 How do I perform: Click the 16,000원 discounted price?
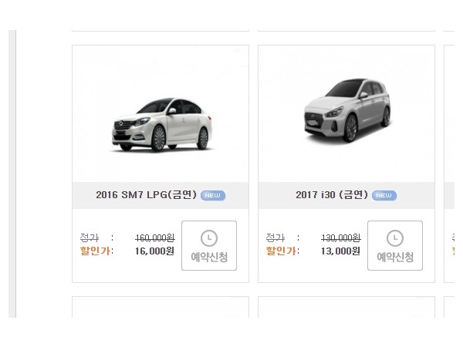coord(155,251)
